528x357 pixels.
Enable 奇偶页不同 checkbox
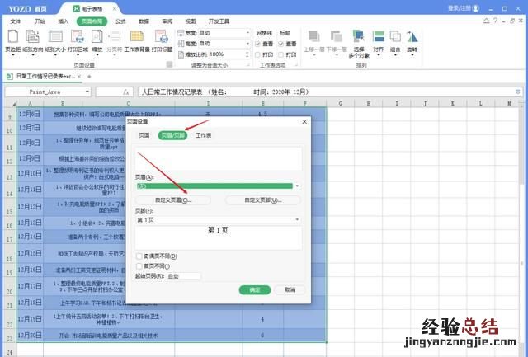click(139, 256)
